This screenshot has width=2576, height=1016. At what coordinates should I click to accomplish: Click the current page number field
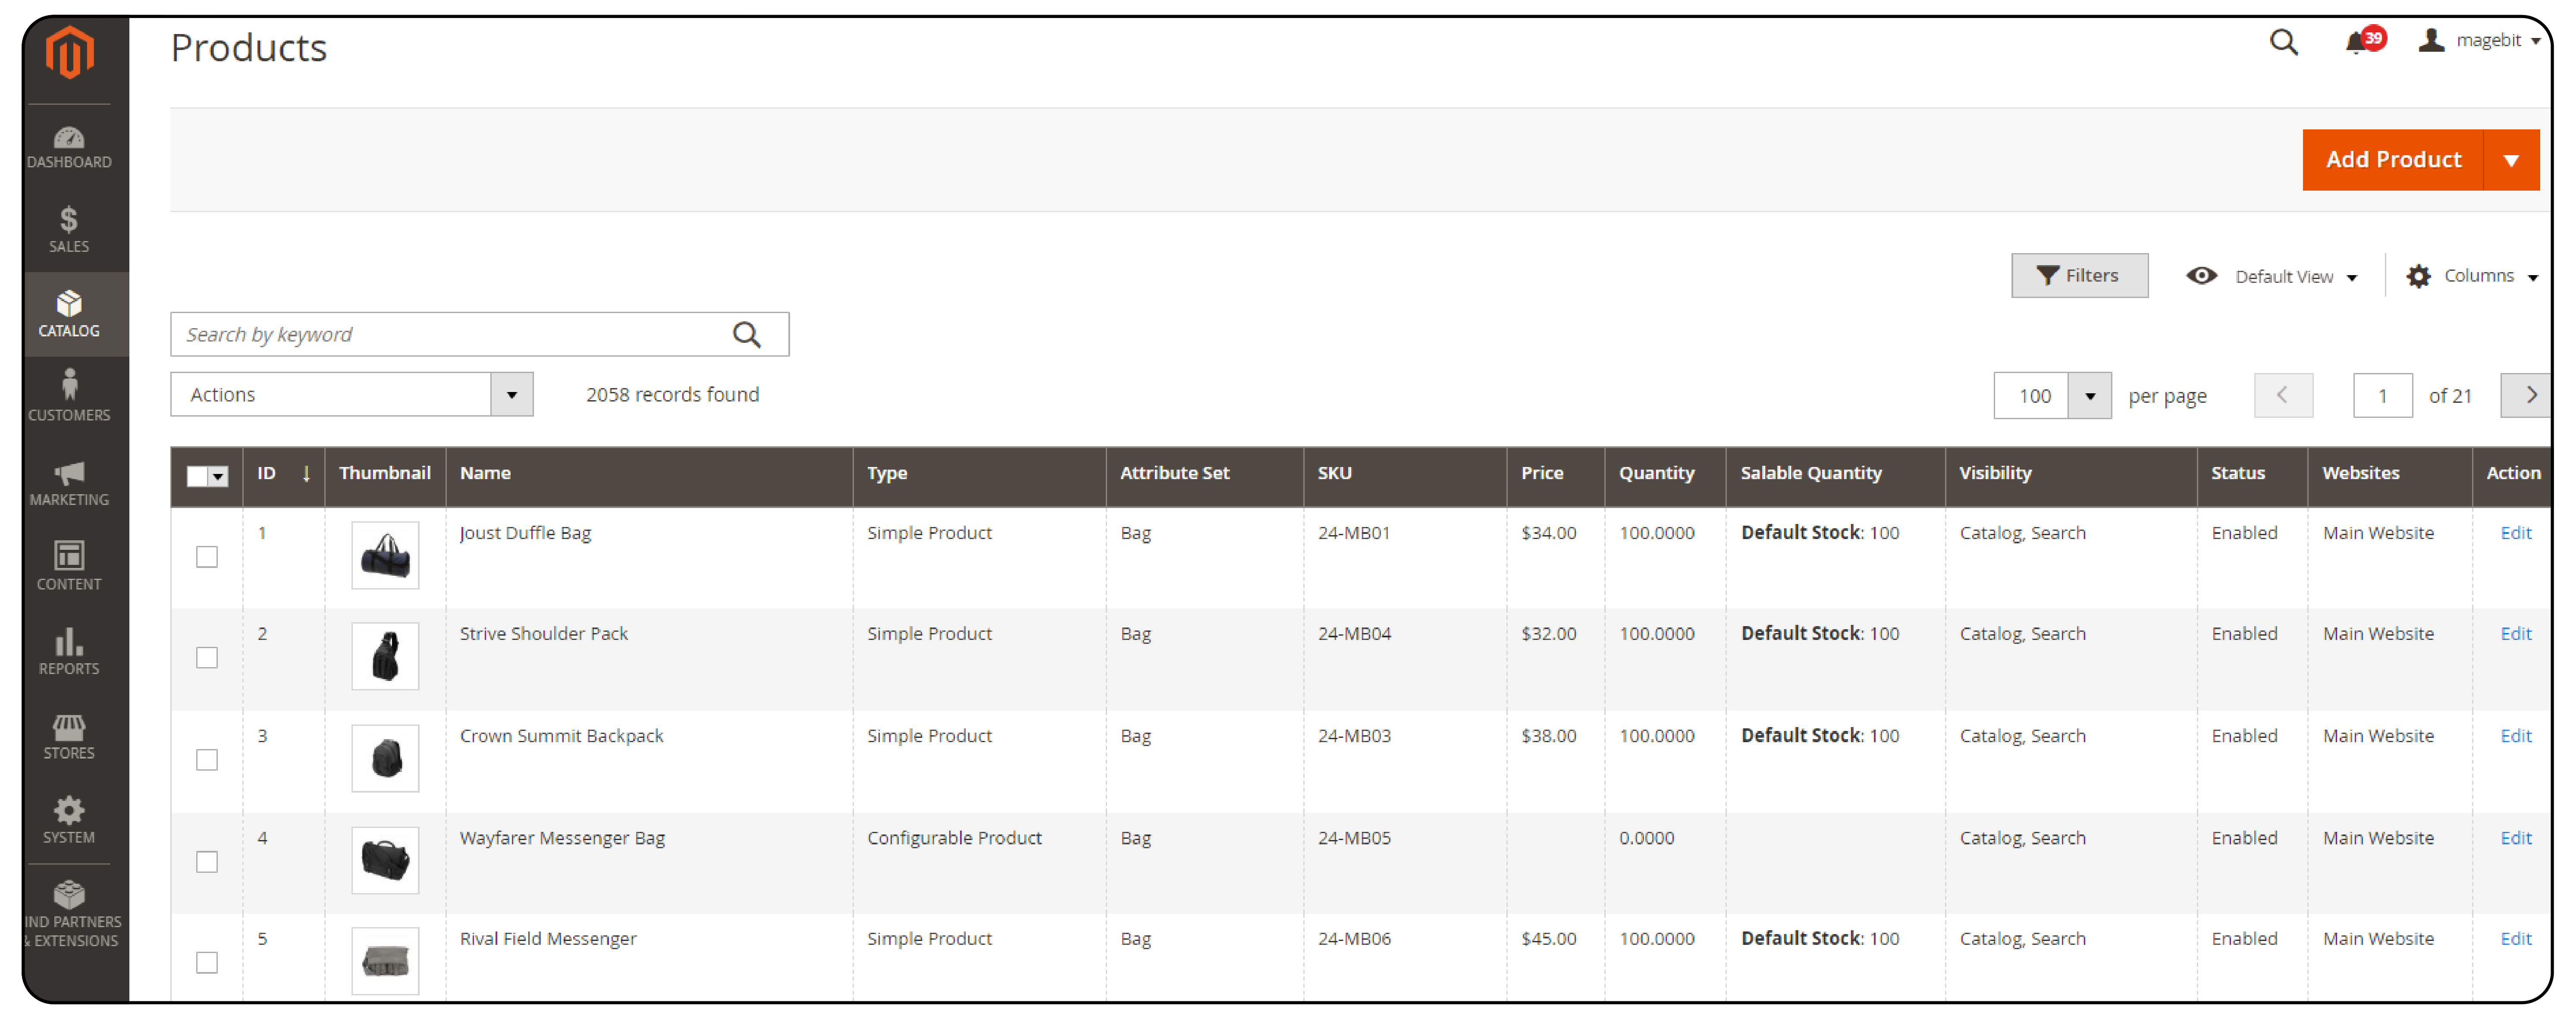tap(2382, 395)
